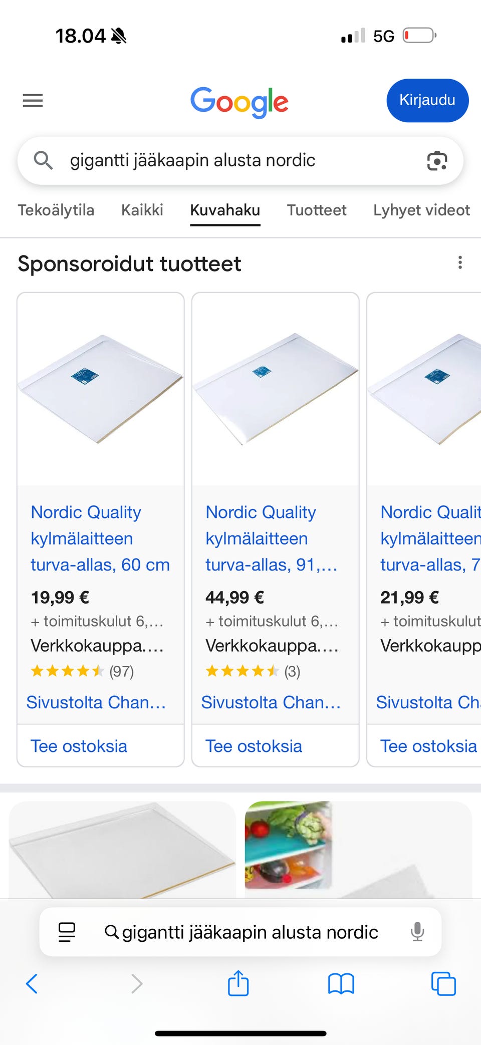This screenshot has height=1045, width=481.
Task: Switch to the Kaikki tab
Action: [x=142, y=210]
